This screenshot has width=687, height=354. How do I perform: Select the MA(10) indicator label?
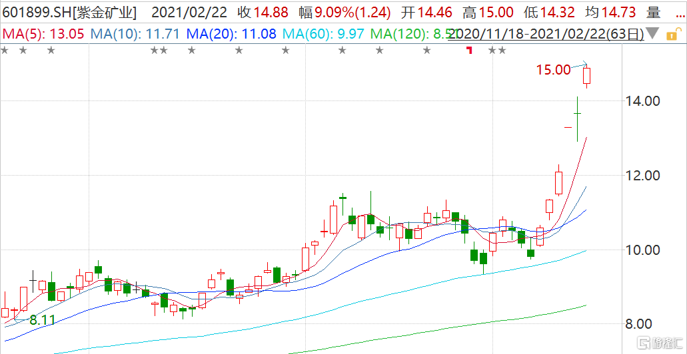[136, 33]
